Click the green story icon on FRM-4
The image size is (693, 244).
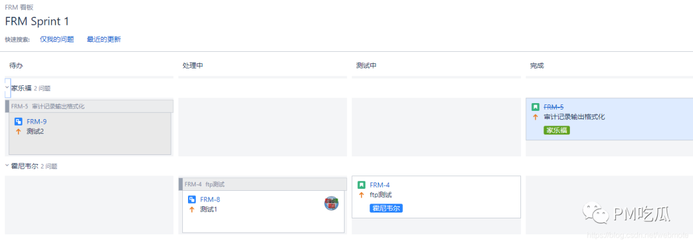click(361, 185)
